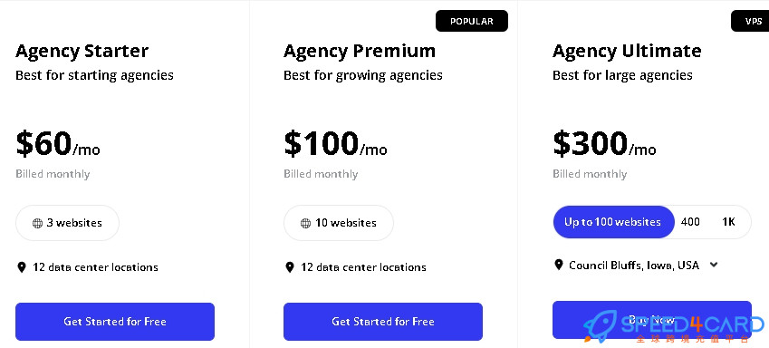This screenshot has height=348, width=769.
Task: Click Buy Now for Agency Ultimate
Action: [652, 320]
